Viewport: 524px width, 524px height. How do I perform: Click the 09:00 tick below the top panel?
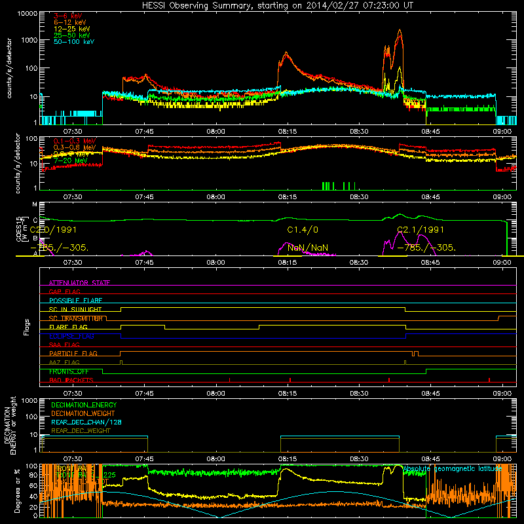[x=502, y=132]
